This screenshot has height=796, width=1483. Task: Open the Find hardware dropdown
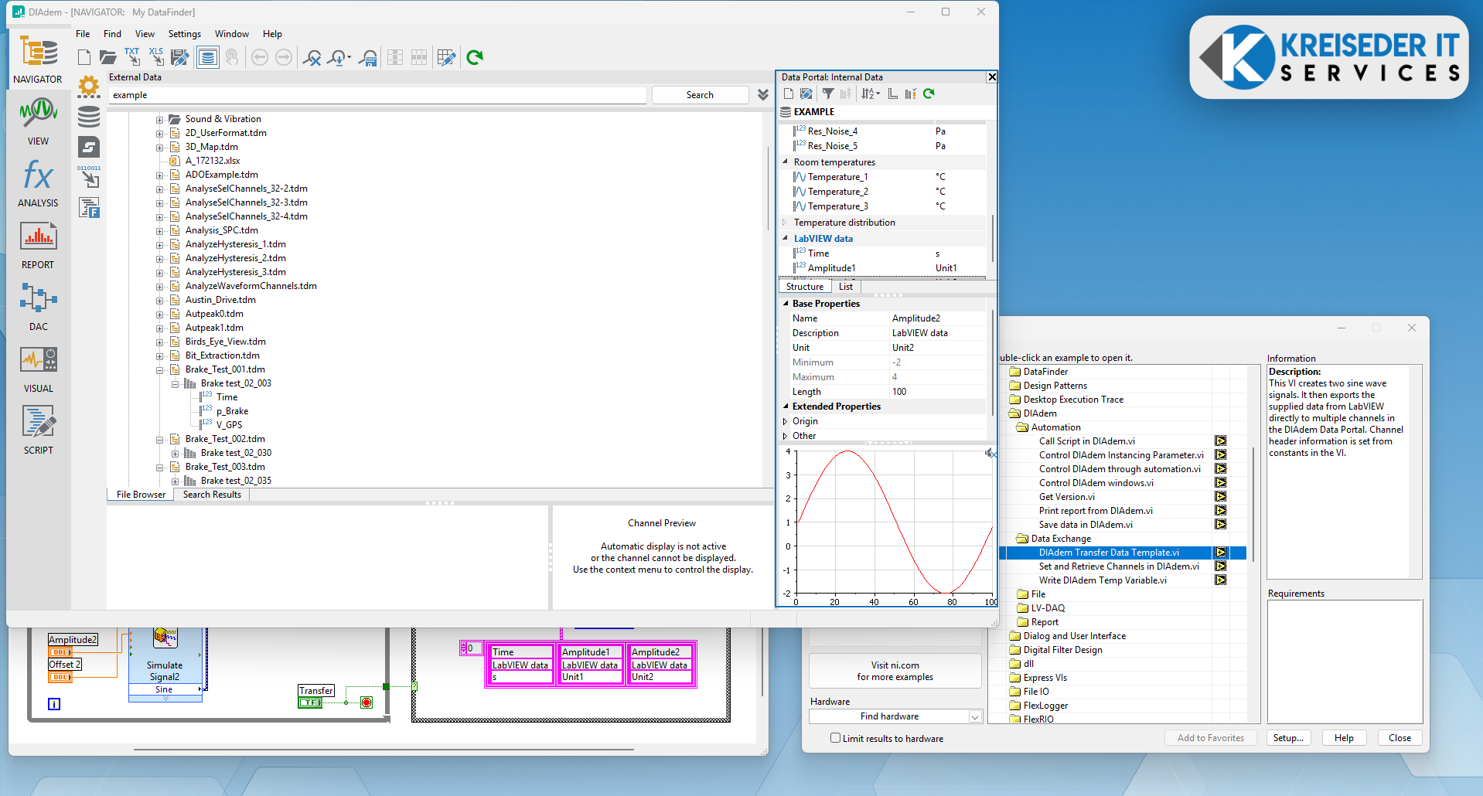point(975,716)
